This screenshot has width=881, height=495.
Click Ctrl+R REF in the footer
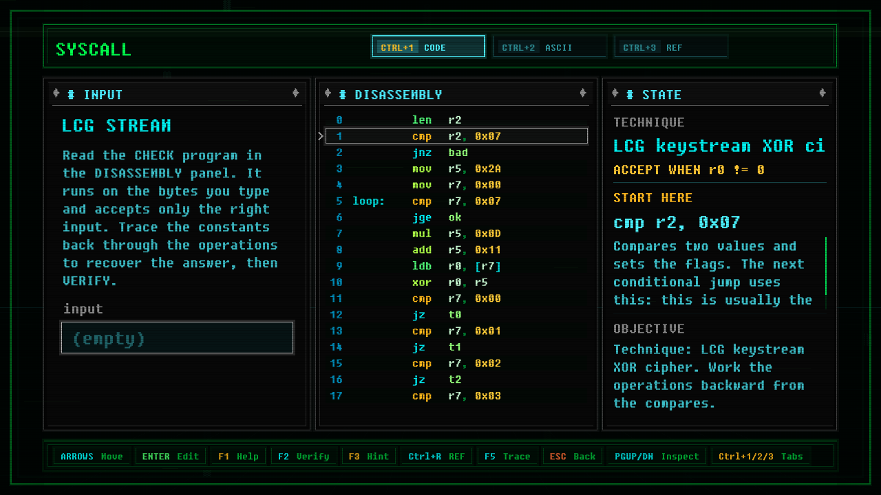tap(436, 456)
